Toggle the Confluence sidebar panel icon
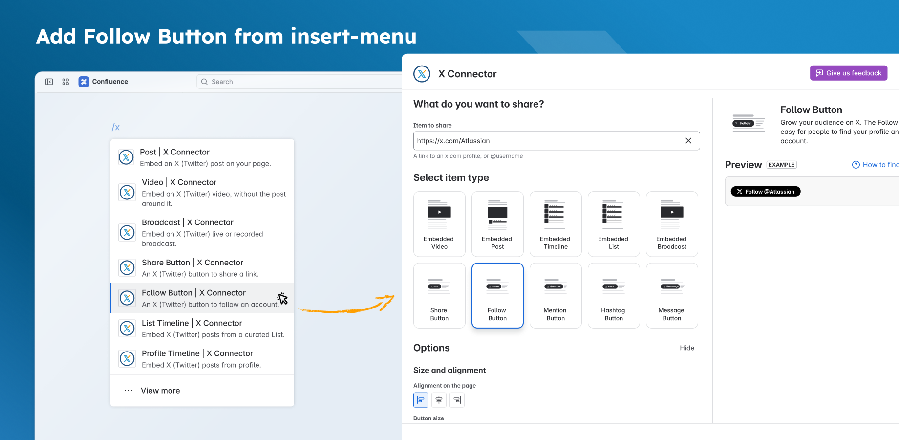 click(x=49, y=82)
